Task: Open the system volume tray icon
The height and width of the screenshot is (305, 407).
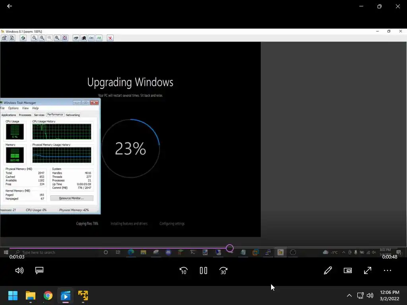Action: pyautogui.click(x=370, y=295)
